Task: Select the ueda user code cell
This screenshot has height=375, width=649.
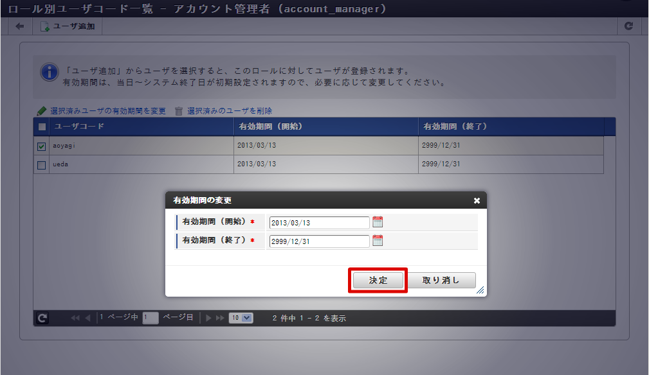Action: coord(142,164)
